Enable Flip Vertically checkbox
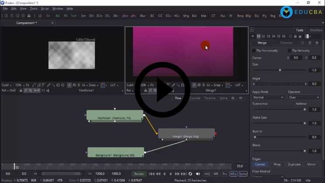Screen dimensions: 325x183 click(x=288, y=51)
